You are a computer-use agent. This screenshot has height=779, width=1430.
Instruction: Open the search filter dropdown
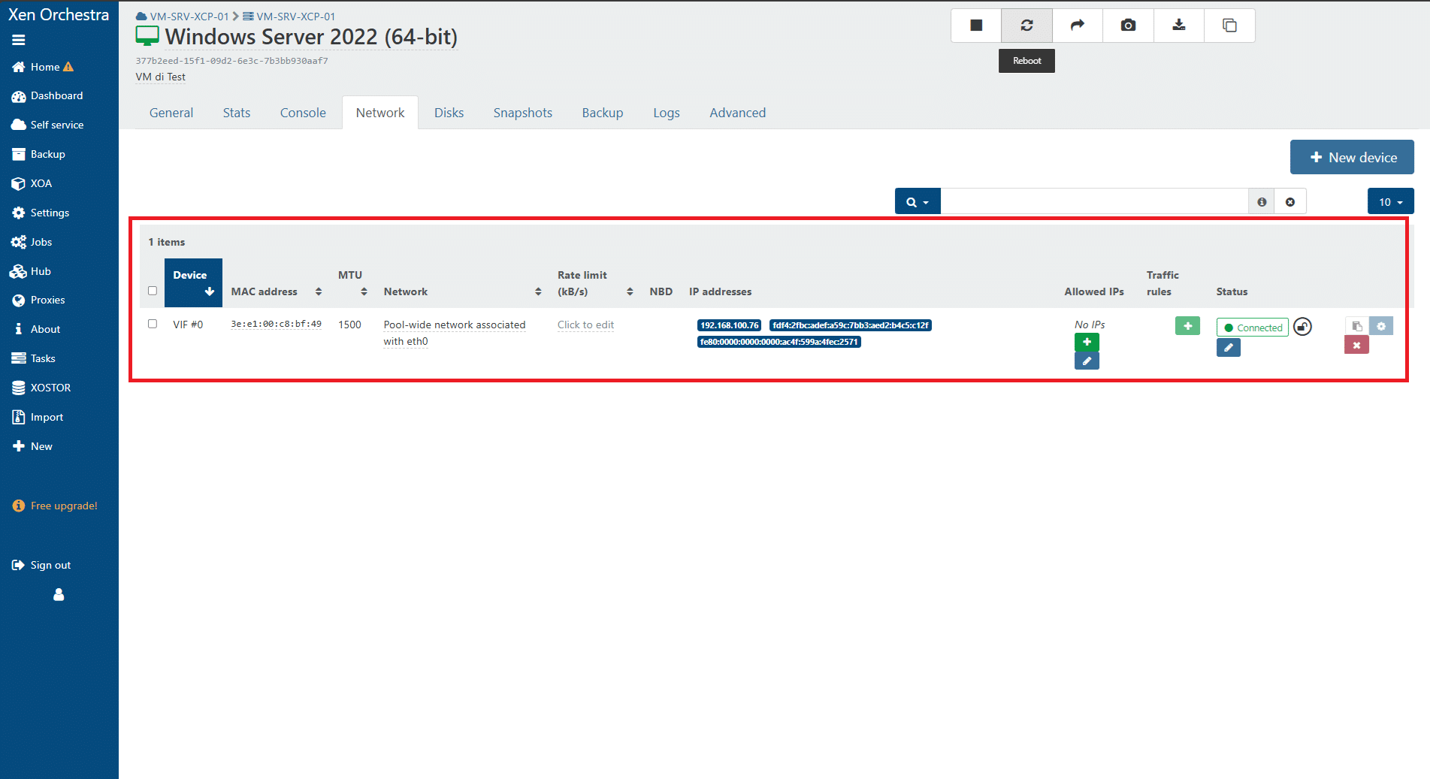pyautogui.click(x=918, y=202)
